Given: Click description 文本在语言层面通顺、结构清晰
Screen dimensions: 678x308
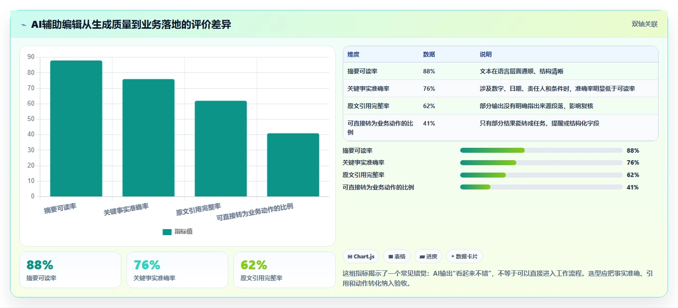Looking at the screenshot, I should click(x=522, y=71).
